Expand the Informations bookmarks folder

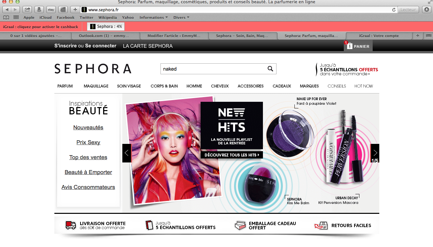154,18
